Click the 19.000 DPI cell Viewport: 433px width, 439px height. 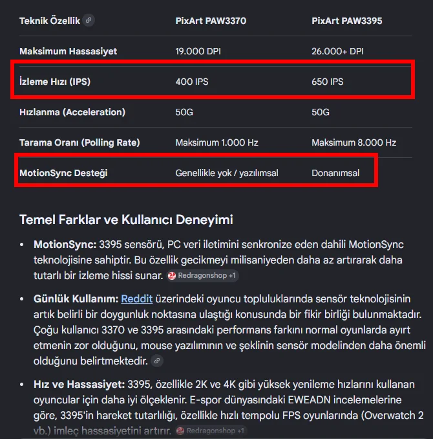198,51
